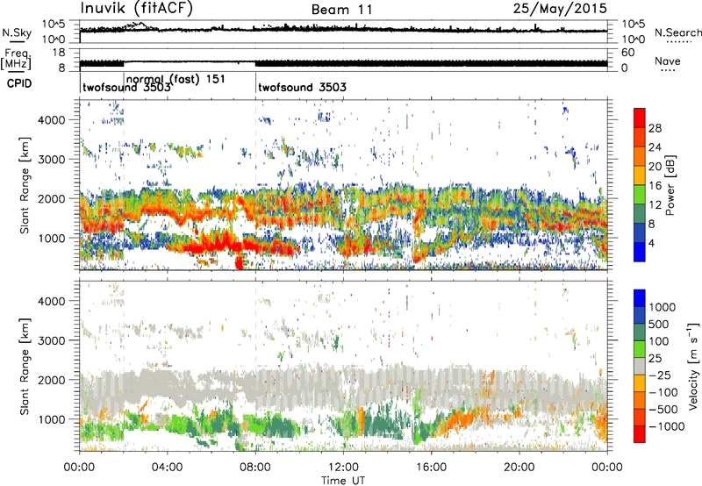The image size is (702, 486).
Task: Click the '12:00' time axis label
Action: click(x=343, y=468)
